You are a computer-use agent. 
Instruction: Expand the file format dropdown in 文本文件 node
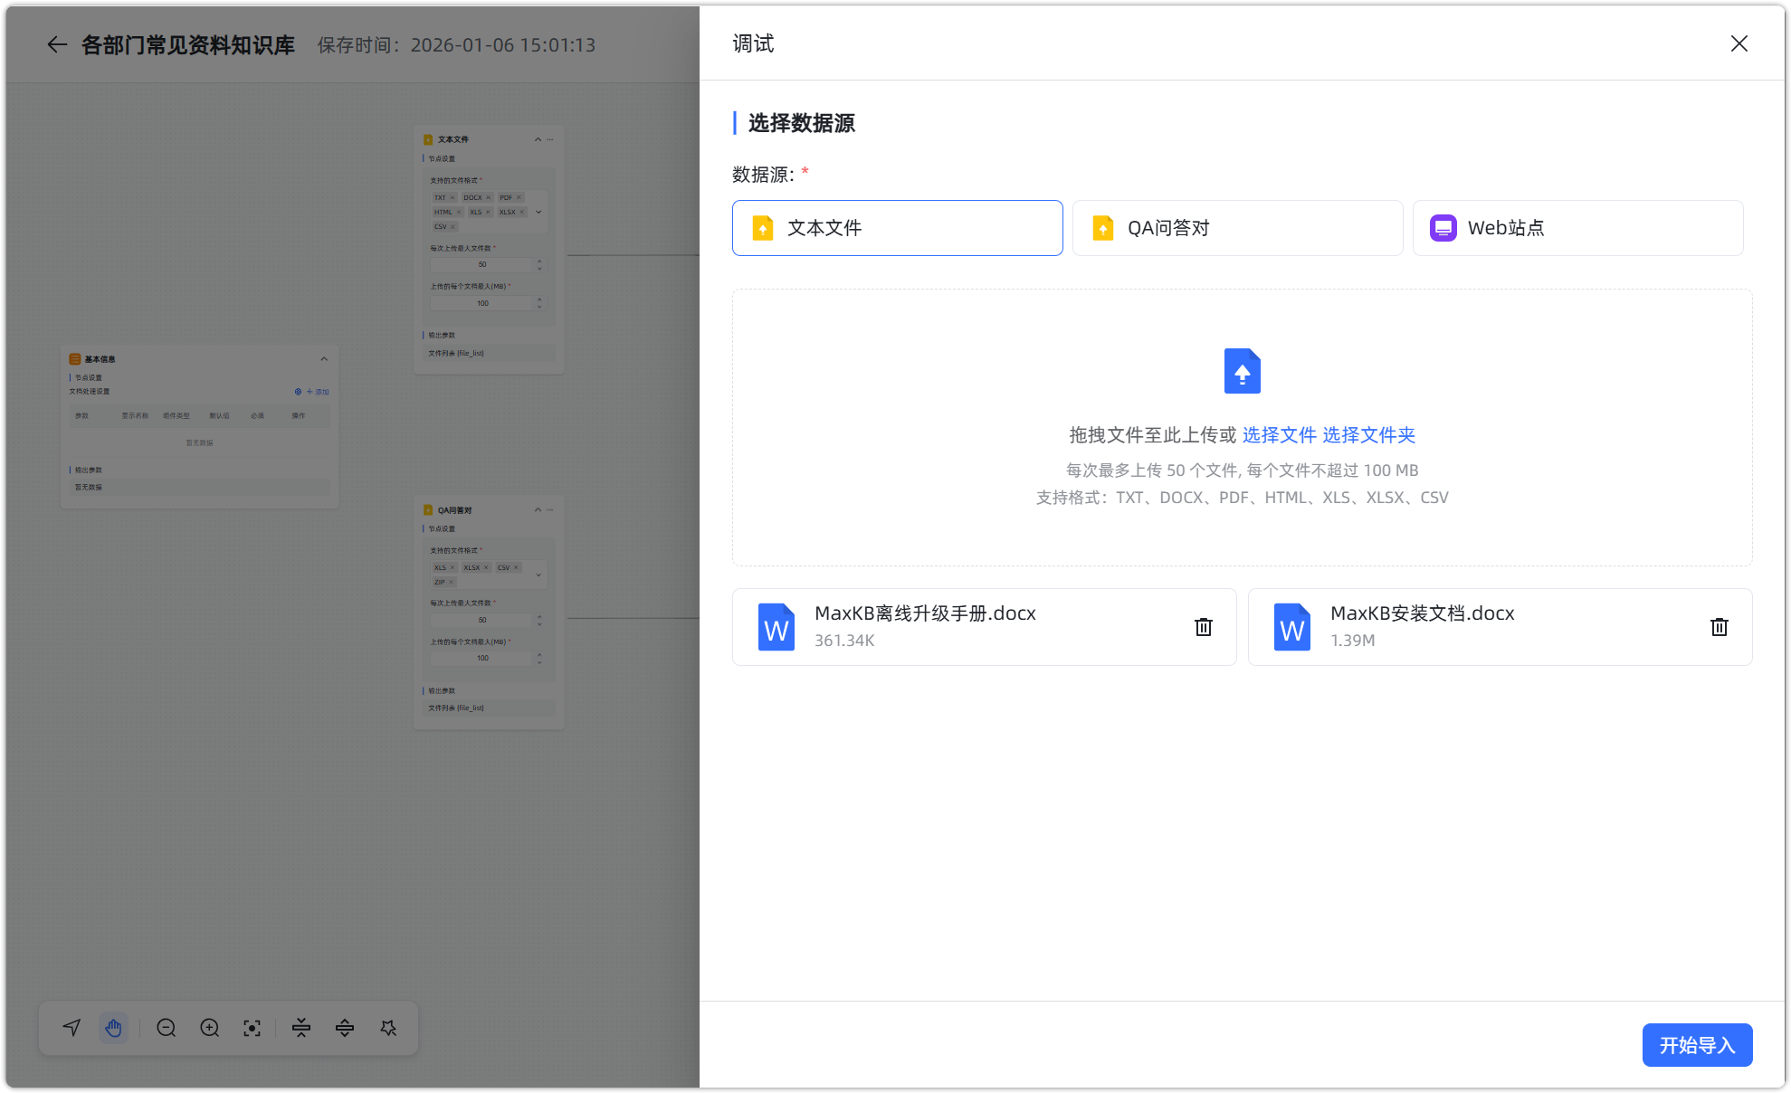point(538,212)
